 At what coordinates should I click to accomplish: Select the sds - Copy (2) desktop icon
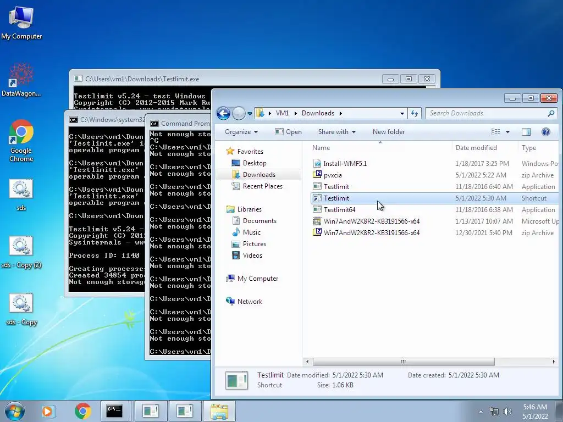(x=21, y=252)
